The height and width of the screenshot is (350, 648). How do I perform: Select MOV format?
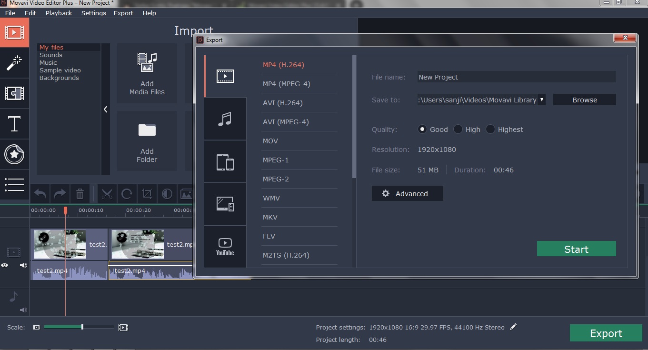(270, 141)
